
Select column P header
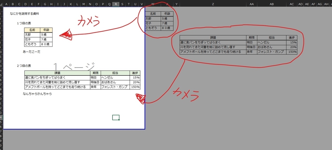point(103,4)
